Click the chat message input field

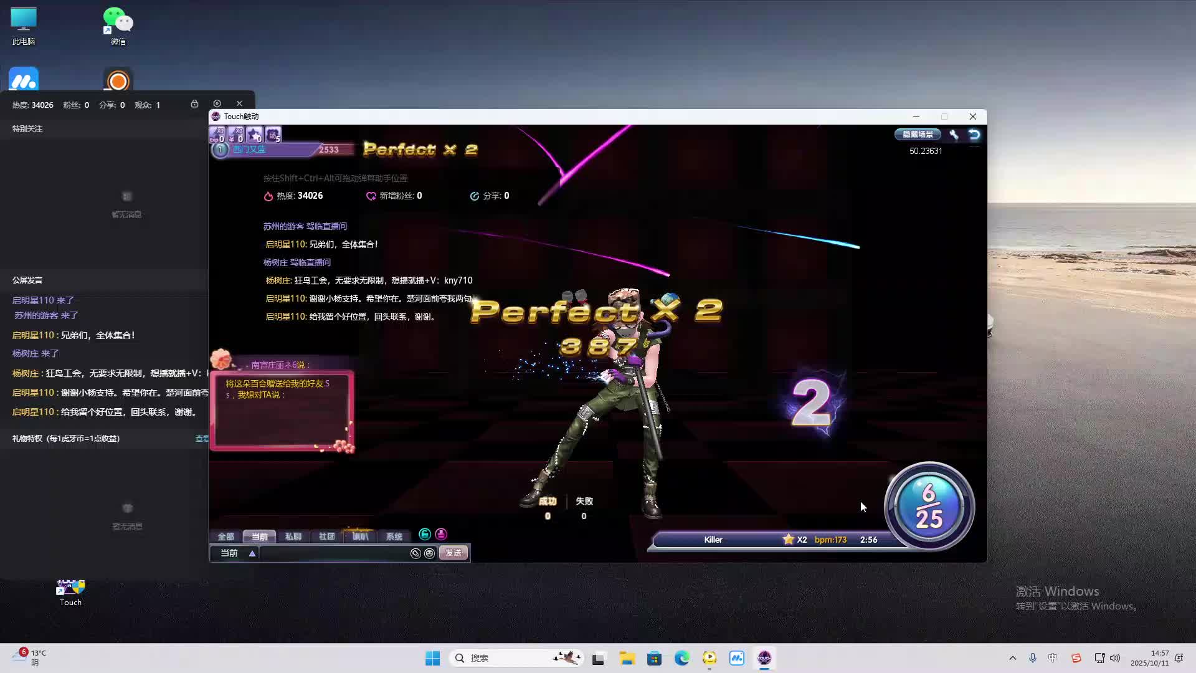tap(333, 553)
